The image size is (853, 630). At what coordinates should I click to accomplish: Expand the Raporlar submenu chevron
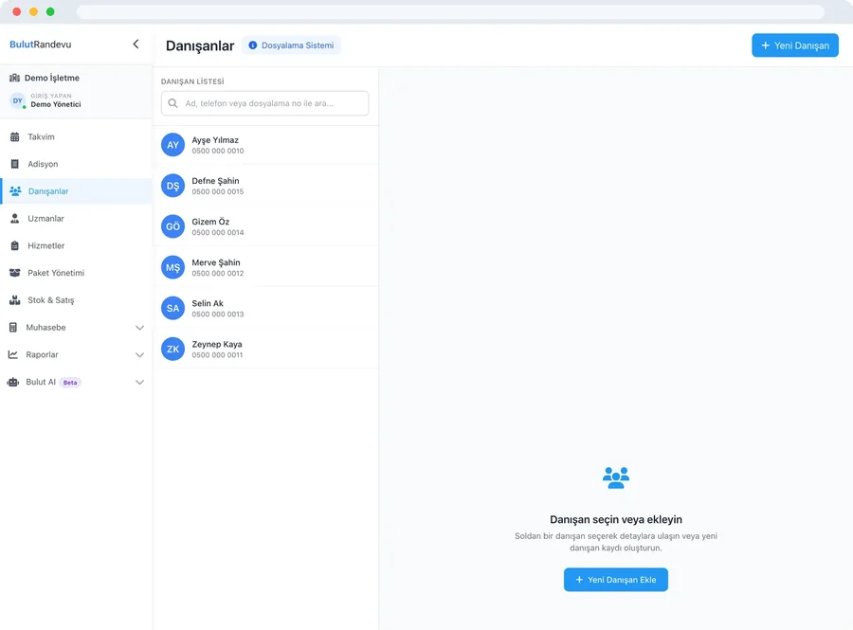click(x=140, y=355)
